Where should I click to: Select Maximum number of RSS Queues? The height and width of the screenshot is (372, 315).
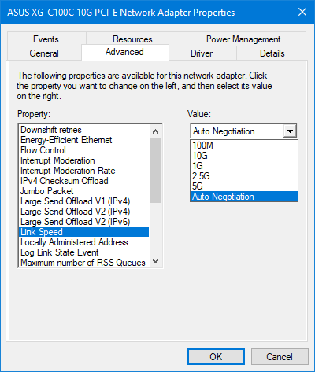83,263
